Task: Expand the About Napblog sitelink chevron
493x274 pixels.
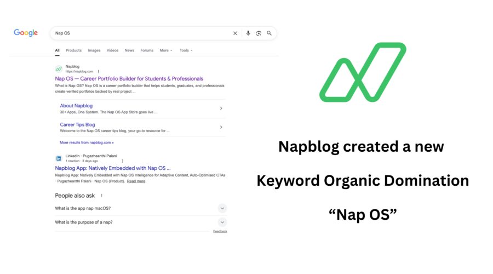Action: 221,108
